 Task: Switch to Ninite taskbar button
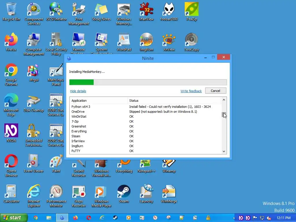point(62,218)
